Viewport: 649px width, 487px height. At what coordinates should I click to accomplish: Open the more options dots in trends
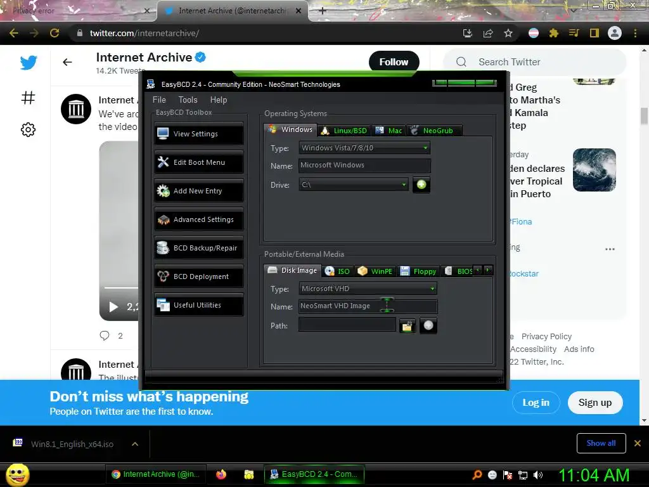point(610,249)
